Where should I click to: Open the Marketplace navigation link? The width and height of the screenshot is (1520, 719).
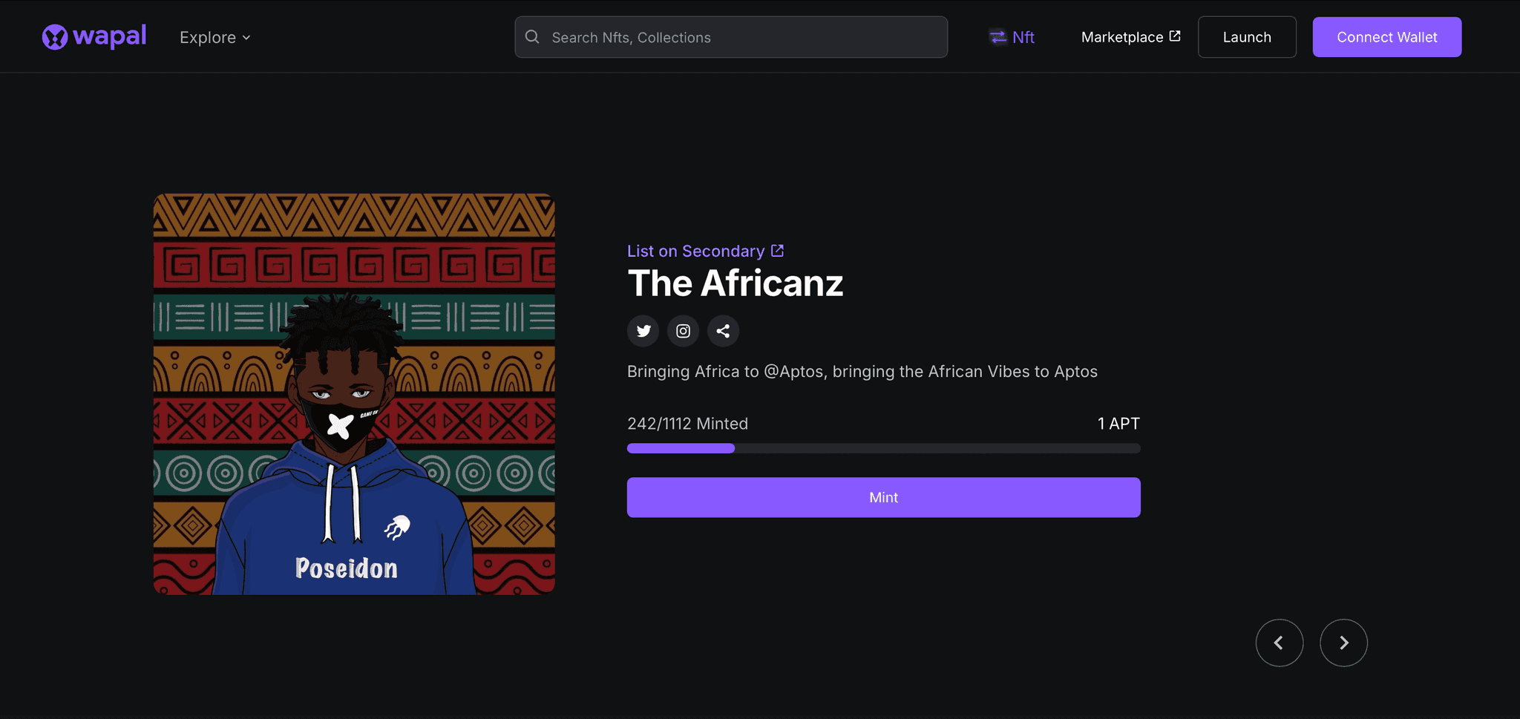click(1121, 37)
